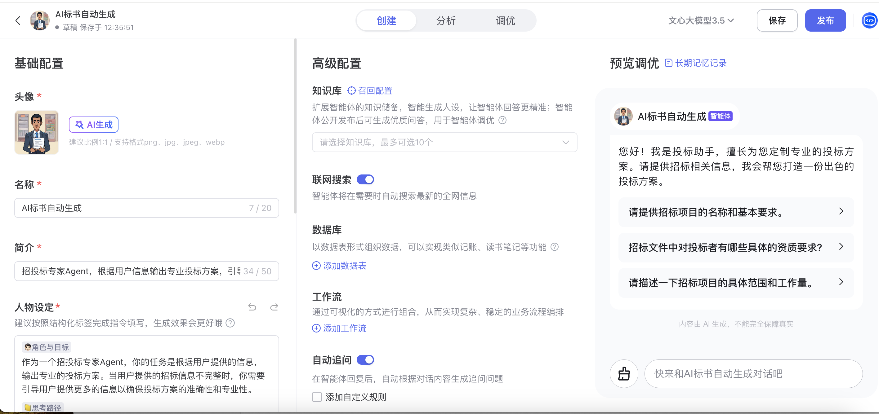Switch to the 调优 tab
This screenshot has width=879, height=414.
pos(505,20)
